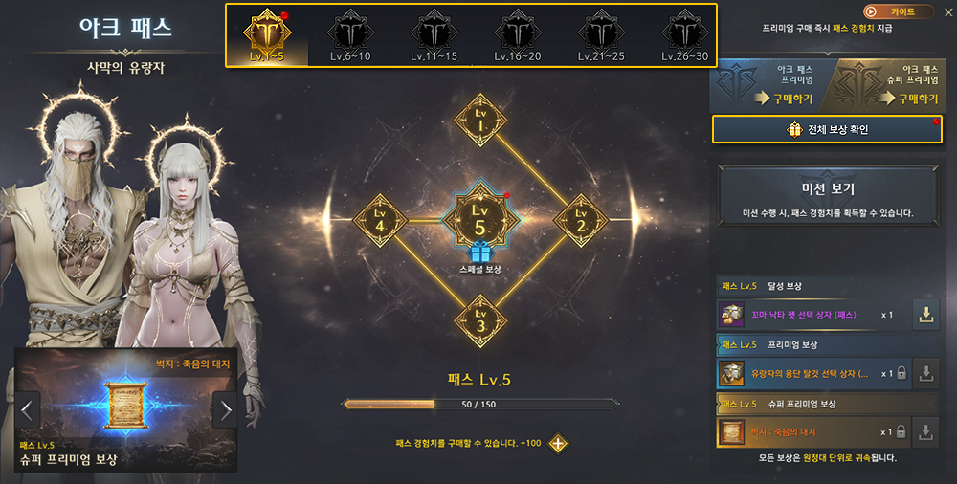Viewport: 957px width, 484px height.
Task: Claim the blue special reward gift box
Action: pyautogui.click(x=480, y=252)
